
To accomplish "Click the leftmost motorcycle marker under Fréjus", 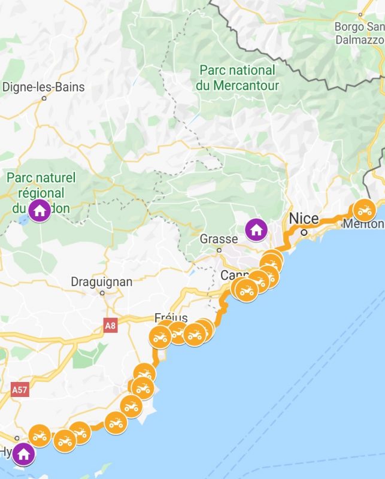I will [160, 337].
